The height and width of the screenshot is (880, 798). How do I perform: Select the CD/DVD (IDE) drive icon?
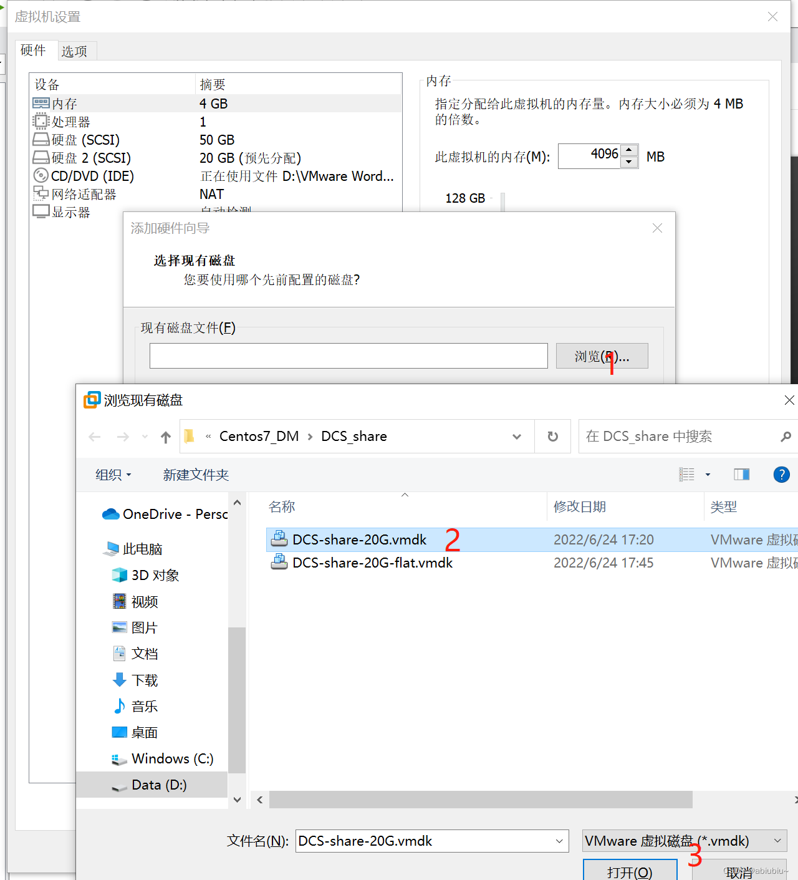coord(41,176)
